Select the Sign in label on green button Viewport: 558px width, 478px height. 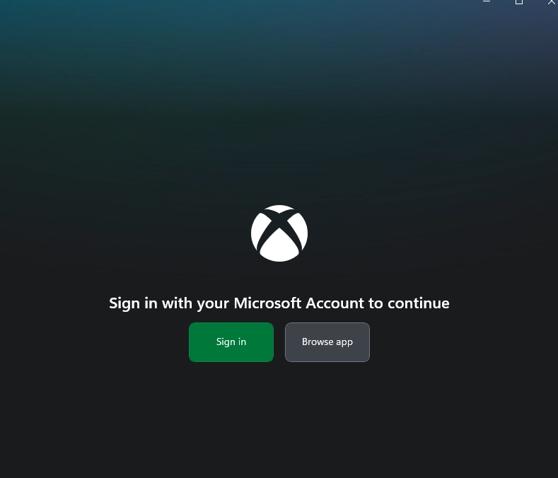(231, 342)
